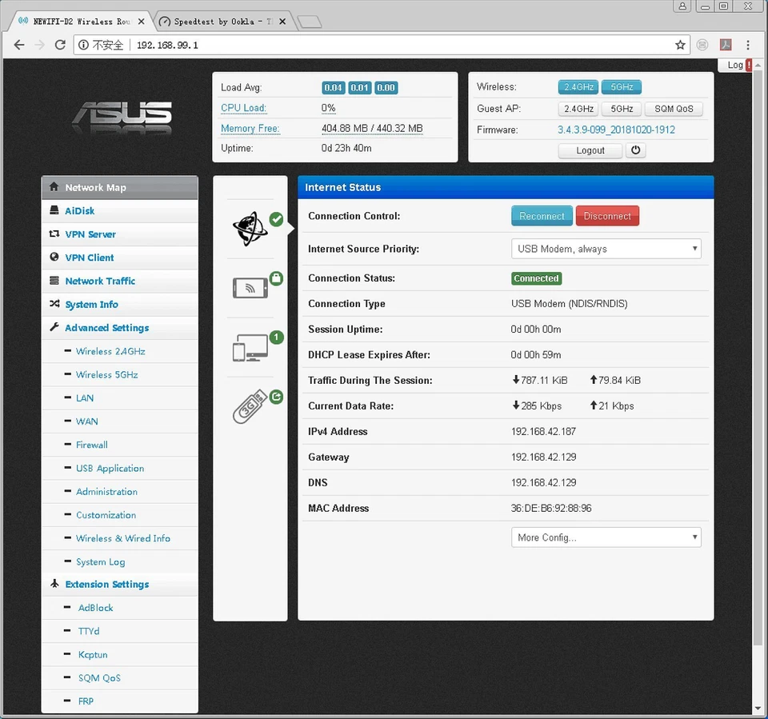
Task: Select the NEWIFI-D2 Wireless Router tab
Action: pyautogui.click(x=81, y=22)
